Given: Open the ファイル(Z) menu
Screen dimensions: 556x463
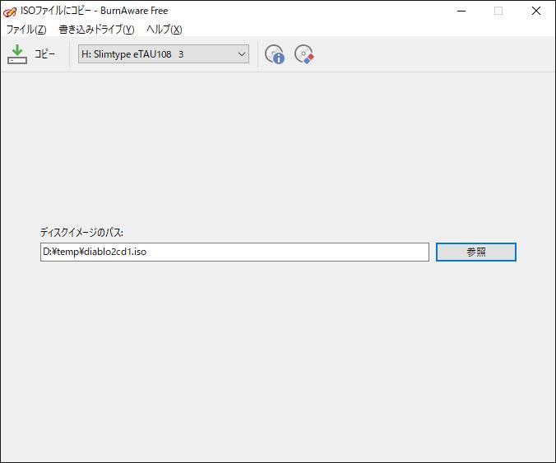Looking at the screenshot, I should pyautogui.click(x=26, y=30).
